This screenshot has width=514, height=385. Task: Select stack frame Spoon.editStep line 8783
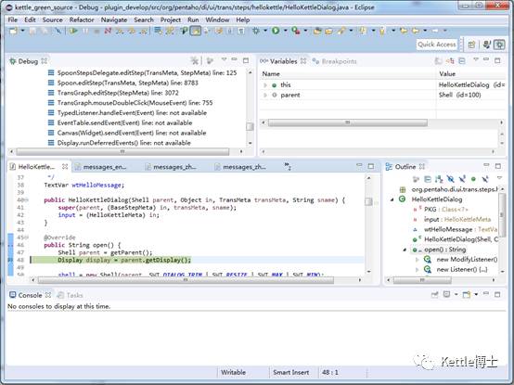[128, 83]
